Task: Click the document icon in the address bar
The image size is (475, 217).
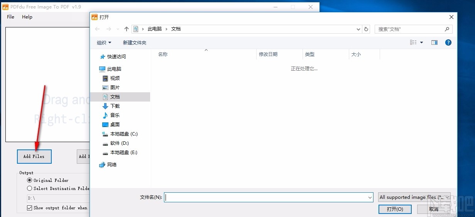Action: coord(136,29)
